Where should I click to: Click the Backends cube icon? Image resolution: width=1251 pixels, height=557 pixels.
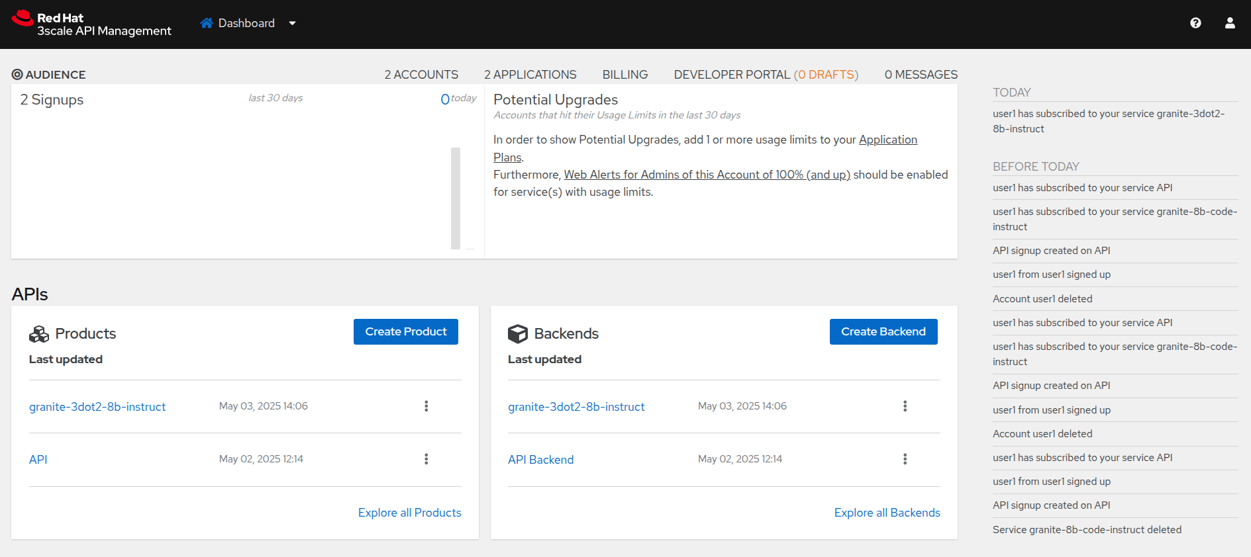point(518,334)
